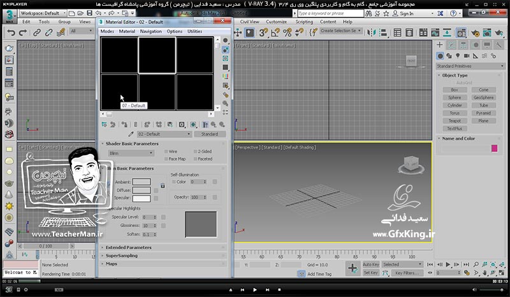The width and height of the screenshot is (510, 297).
Task: Select Cameras category in Create panel
Action: click(467, 56)
